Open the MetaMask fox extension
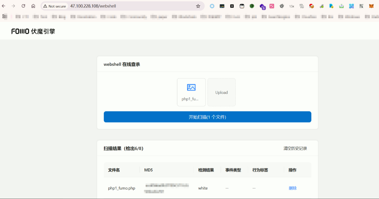Image resolution: width=379 pixels, height=199 pixels. point(371,6)
